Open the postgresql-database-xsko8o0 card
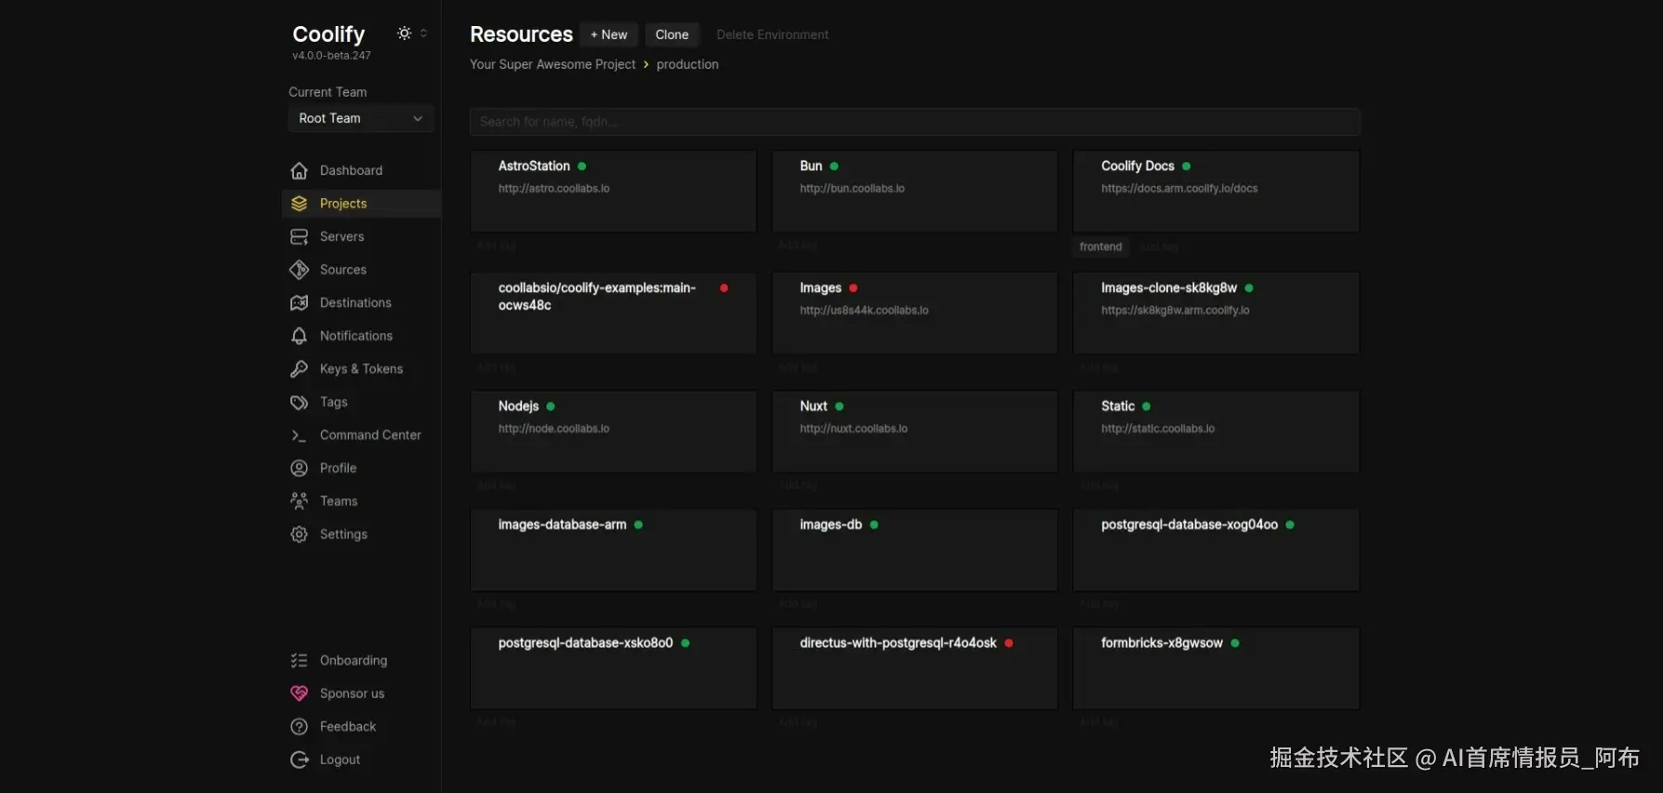The width and height of the screenshot is (1663, 793). [614, 668]
